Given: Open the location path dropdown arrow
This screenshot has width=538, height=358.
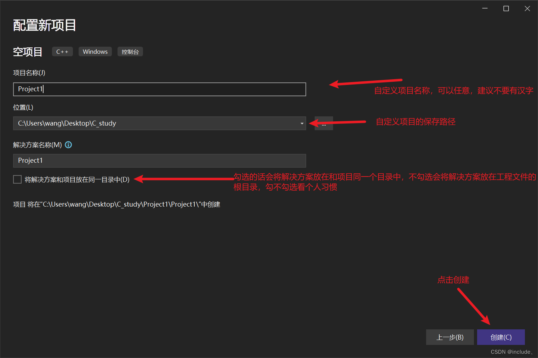Looking at the screenshot, I should tap(302, 123).
